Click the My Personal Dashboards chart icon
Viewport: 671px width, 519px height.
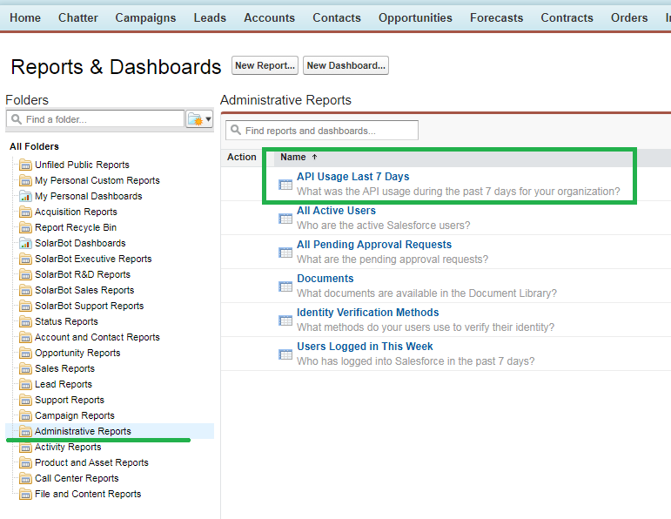26,196
